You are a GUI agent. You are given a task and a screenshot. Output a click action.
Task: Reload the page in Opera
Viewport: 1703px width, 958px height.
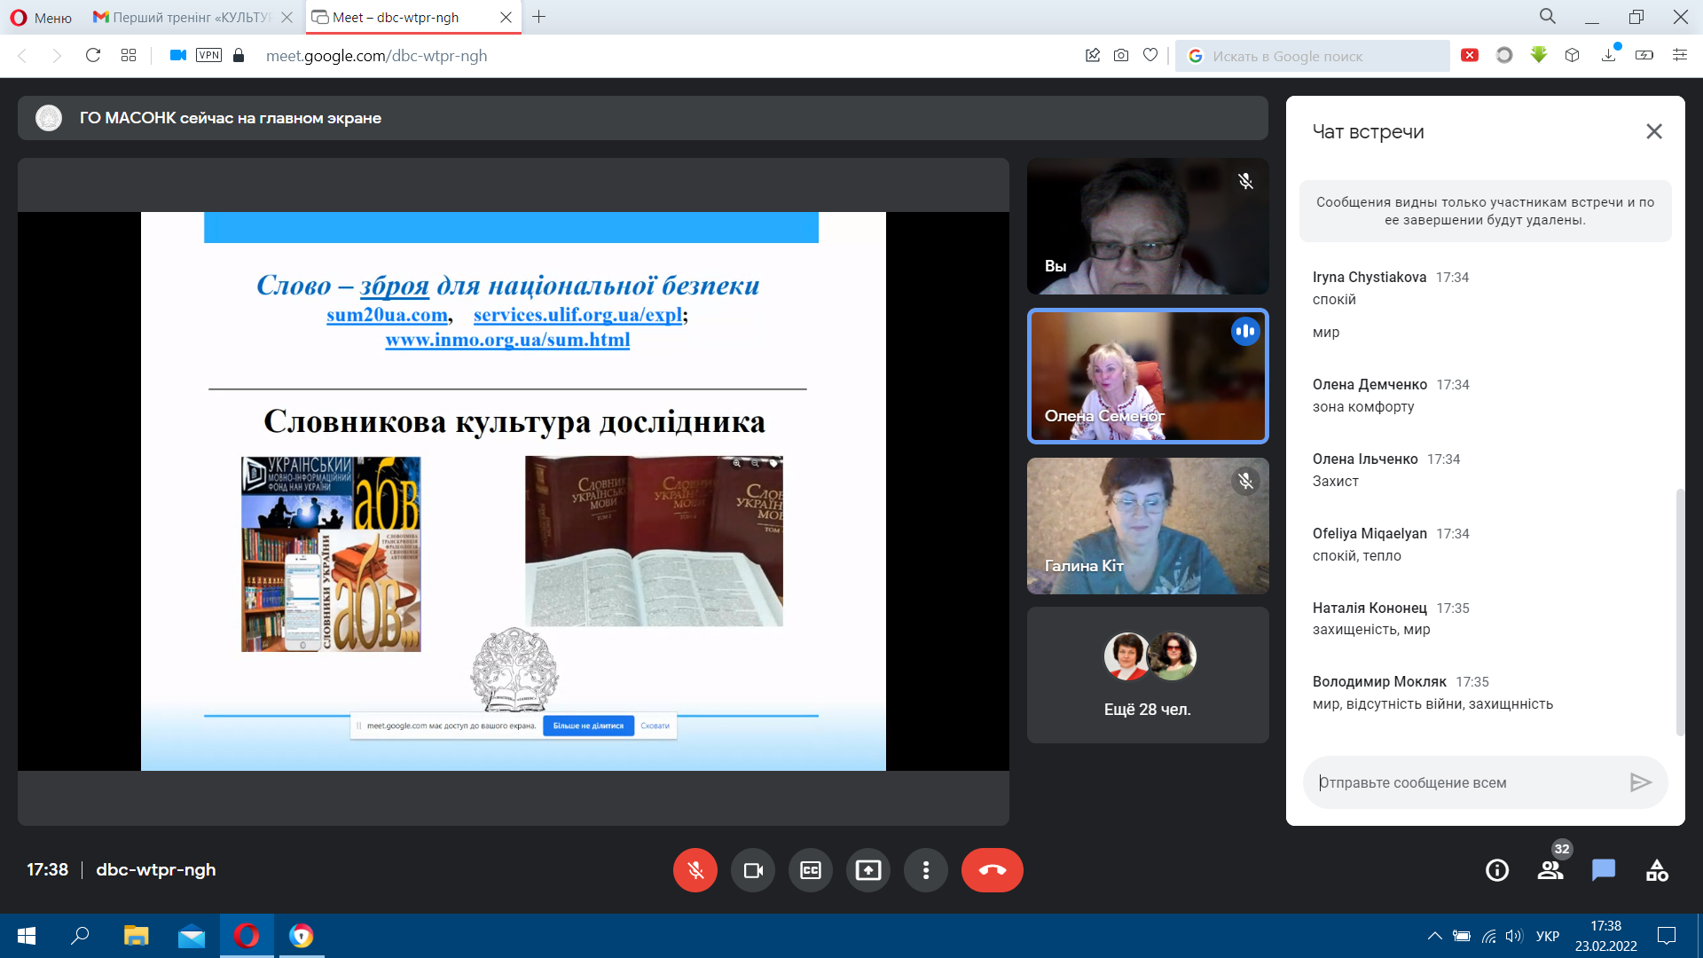92,55
